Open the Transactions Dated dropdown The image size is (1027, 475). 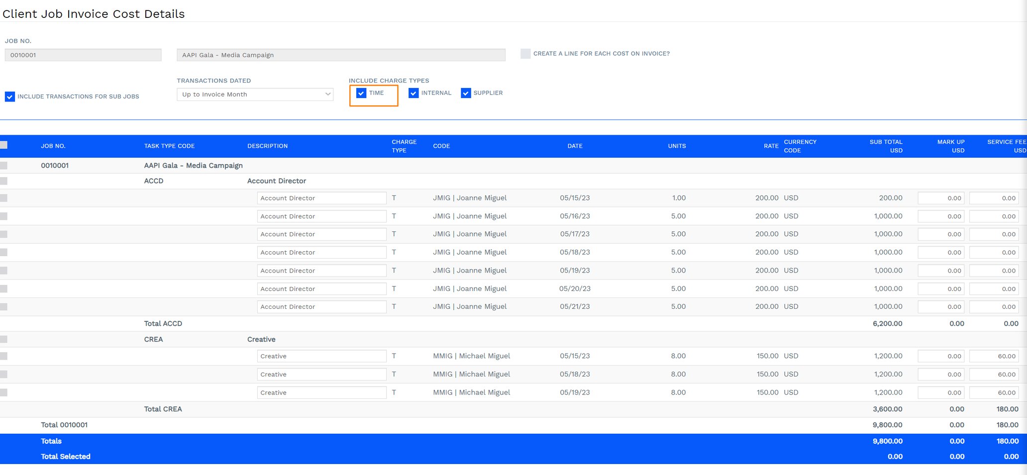click(x=255, y=95)
